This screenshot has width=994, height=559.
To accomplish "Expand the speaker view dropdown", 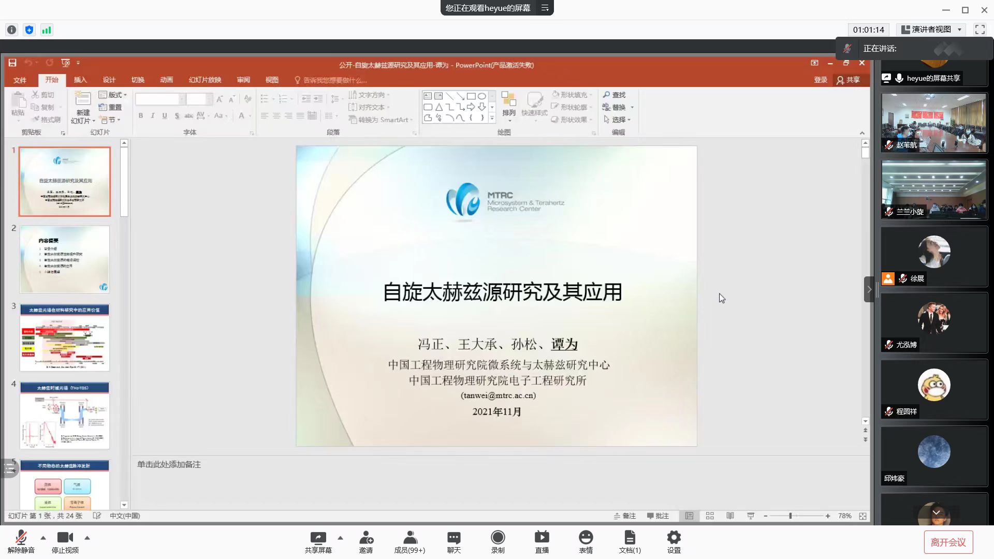I will click(931, 30).
